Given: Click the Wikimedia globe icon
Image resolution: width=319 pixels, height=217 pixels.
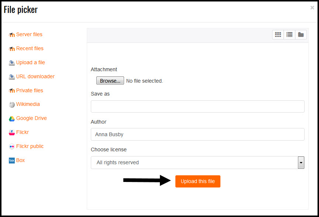Looking at the screenshot, I should [12, 104].
